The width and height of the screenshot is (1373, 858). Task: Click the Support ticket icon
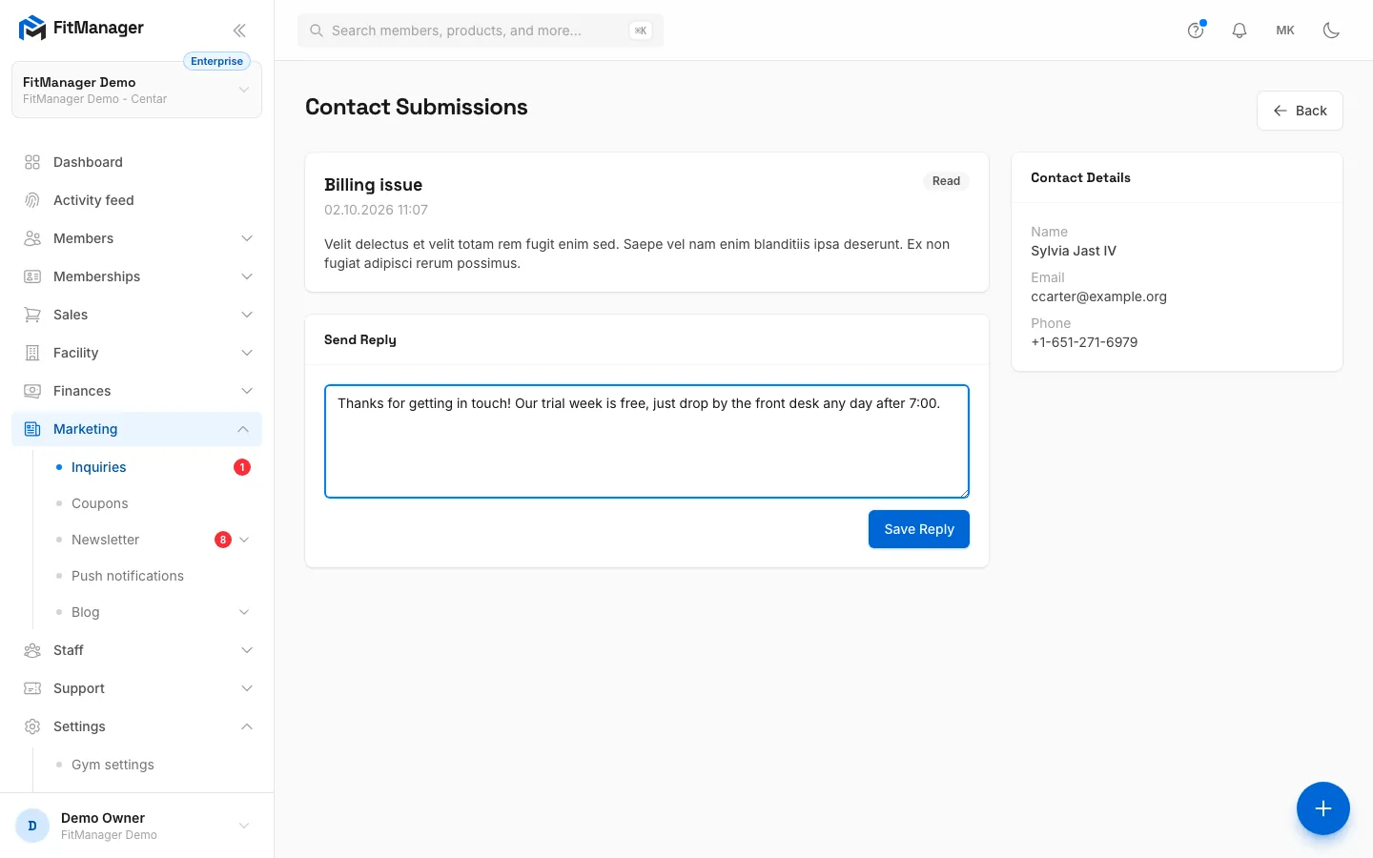coord(32,688)
